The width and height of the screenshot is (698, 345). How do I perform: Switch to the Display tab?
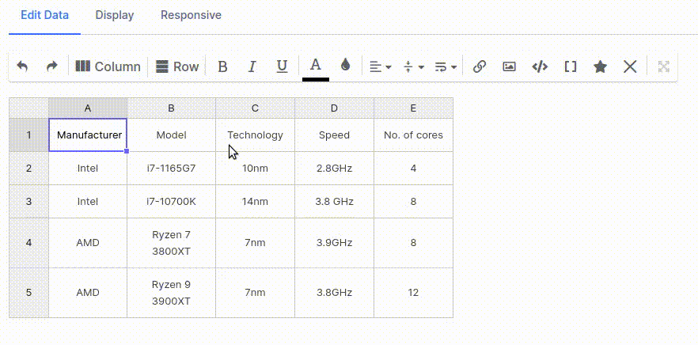point(115,15)
